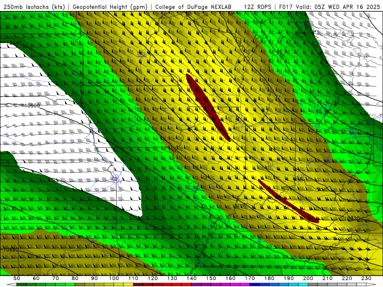Click the '12Z RDPS' model run label
The height and width of the screenshot is (287, 383).
258,7
